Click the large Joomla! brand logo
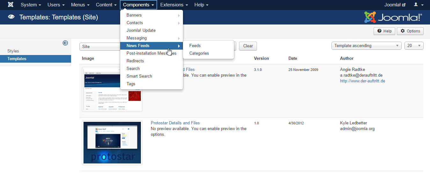Image resolution: width=430 pixels, height=194 pixels. (393, 17)
